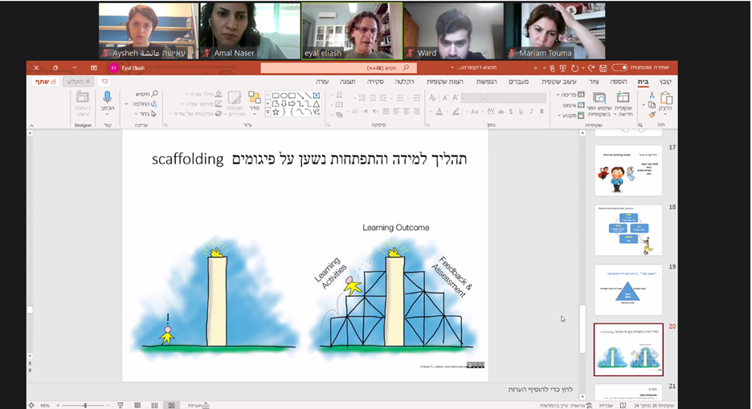The height and width of the screenshot is (409, 752).
Task: Collapse the ribbon with the chevron
Action: pos(33,126)
